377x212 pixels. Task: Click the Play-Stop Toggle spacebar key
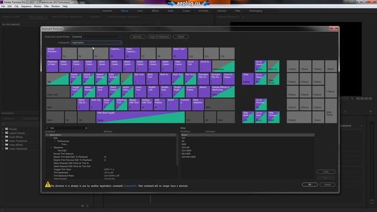141,117
